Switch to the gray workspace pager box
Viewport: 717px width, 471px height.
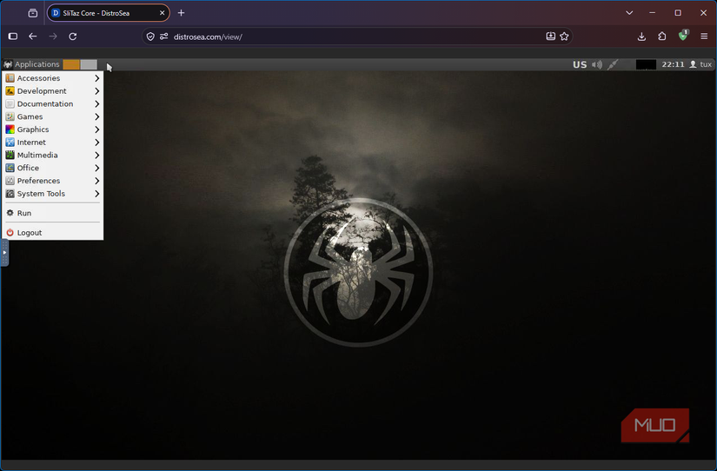89,64
